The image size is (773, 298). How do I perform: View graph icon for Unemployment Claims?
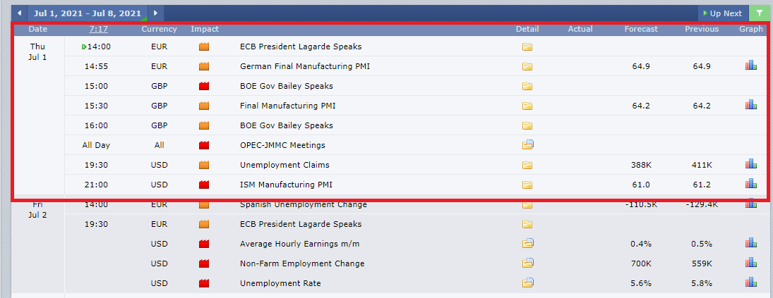pyautogui.click(x=751, y=163)
